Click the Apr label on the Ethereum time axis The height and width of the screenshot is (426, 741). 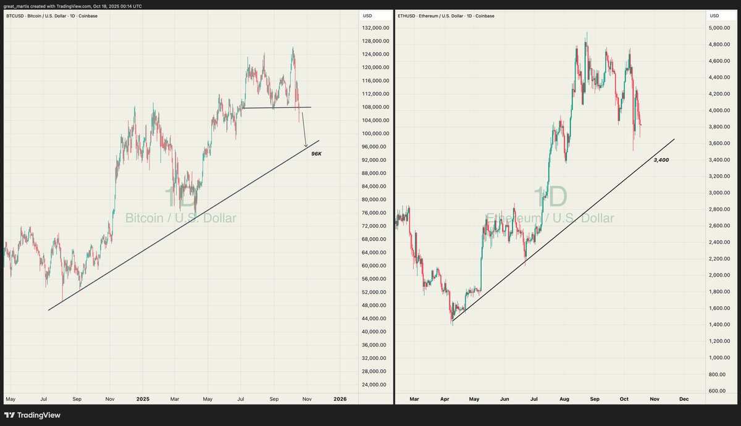[445, 399]
